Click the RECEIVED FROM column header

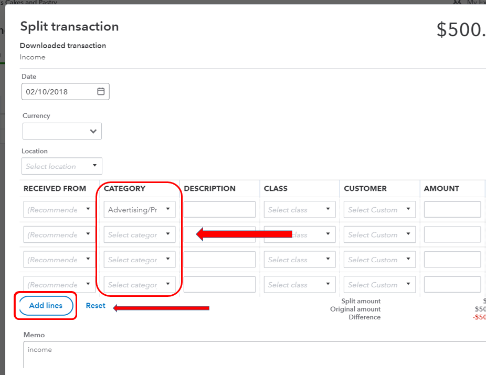55,189
